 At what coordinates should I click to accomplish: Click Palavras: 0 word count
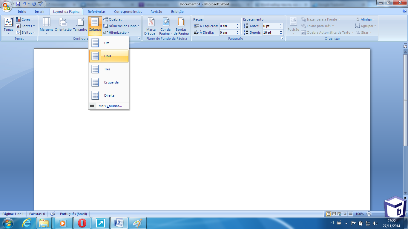click(37, 214)
